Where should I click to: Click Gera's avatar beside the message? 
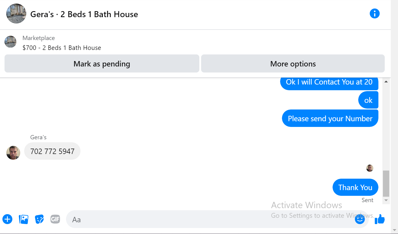coord(13,153)
